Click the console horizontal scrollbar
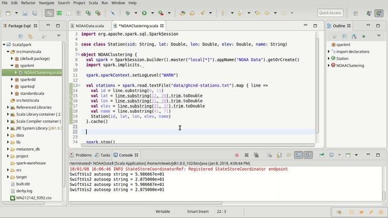 point(146,203)
